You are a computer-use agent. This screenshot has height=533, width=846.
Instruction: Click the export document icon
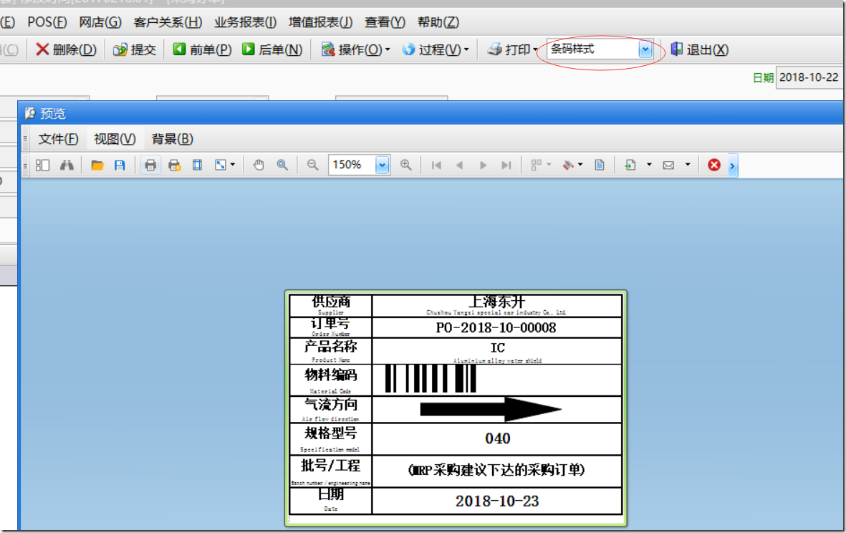pos(630,165)
